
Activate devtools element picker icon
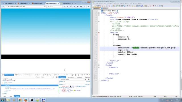tap(3, 75)
